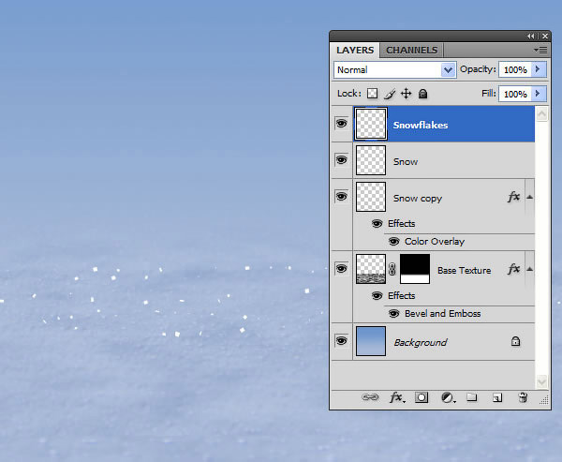The image size is (562, 462).
Task: Collapse Base Texture layer effects
Action: [x=530, y=269]
